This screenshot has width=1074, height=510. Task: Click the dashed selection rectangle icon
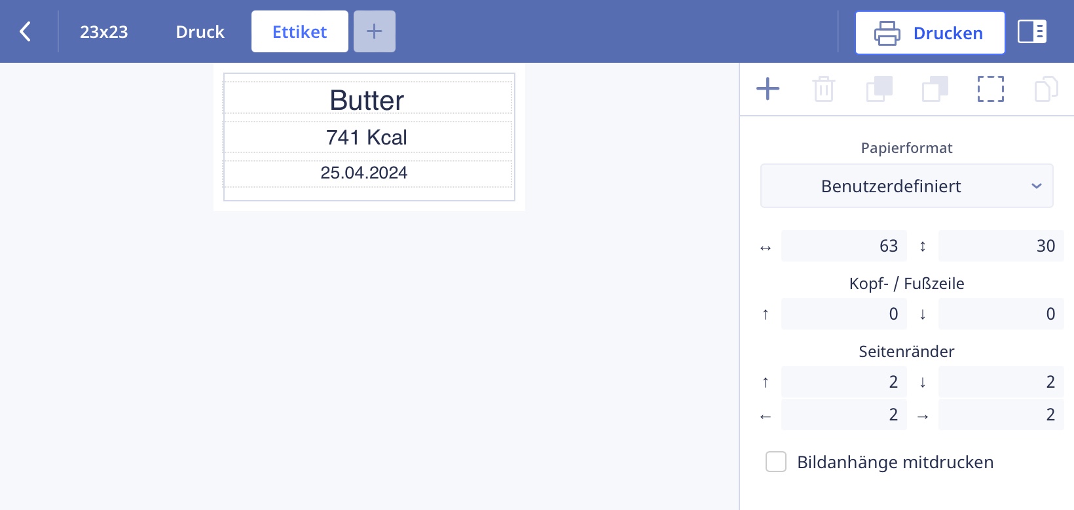(x=990, y=89)
